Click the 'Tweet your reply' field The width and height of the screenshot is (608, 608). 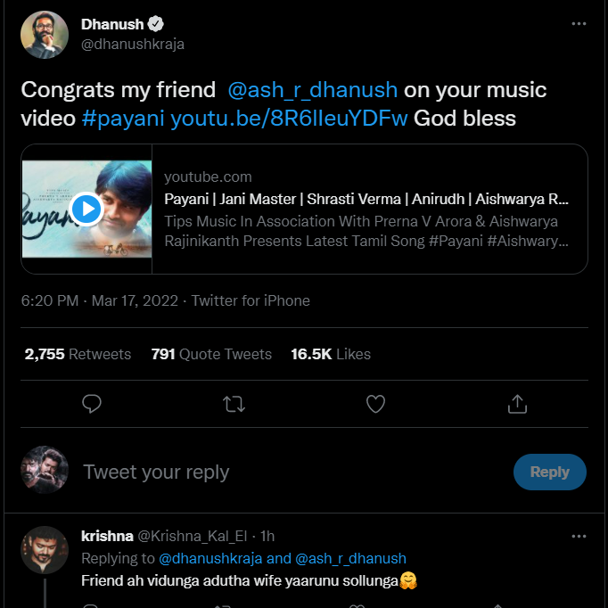[285, 472]
